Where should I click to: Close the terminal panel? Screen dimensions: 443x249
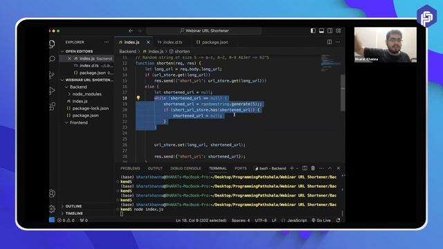pos(338,168)
